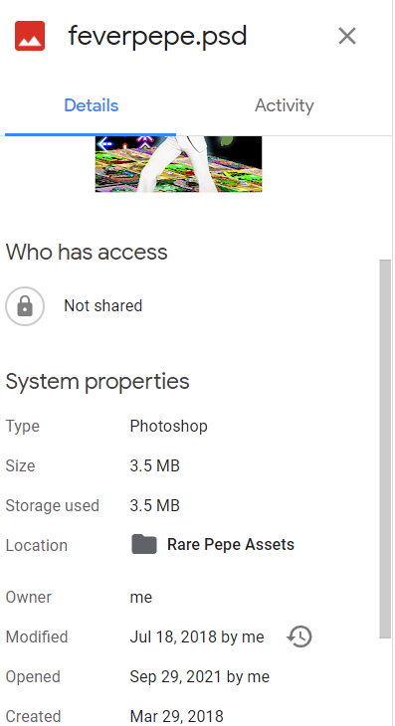
Task: Switch to the Activity tab
Action: [x=284, y=105]
